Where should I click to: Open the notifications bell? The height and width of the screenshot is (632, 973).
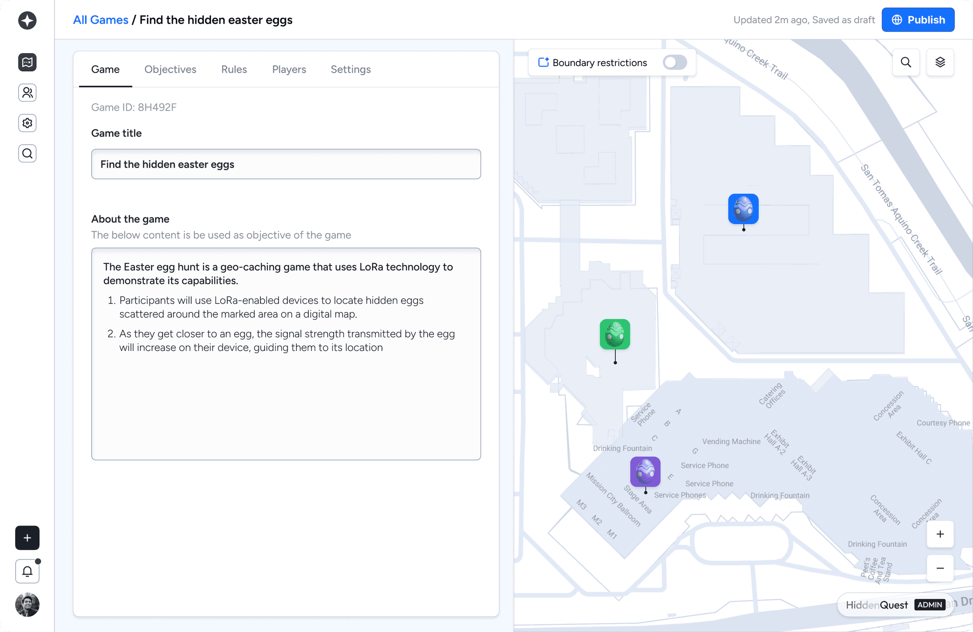coord(27,571)
